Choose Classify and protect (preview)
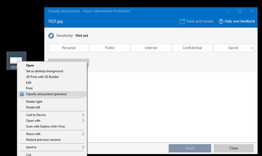The width and height of the screenshot is (262, 156). [x=52, y=94]
